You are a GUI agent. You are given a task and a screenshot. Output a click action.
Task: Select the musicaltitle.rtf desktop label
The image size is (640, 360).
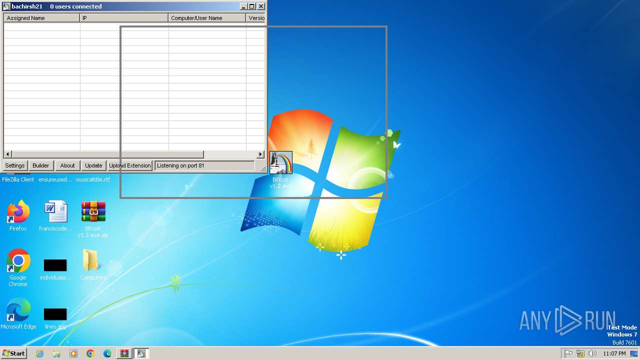pos(93,179)
